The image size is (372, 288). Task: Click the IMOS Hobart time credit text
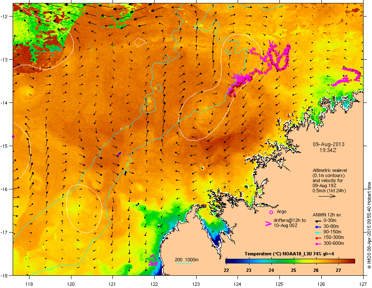pyautogui.click(x=369, y=225)
